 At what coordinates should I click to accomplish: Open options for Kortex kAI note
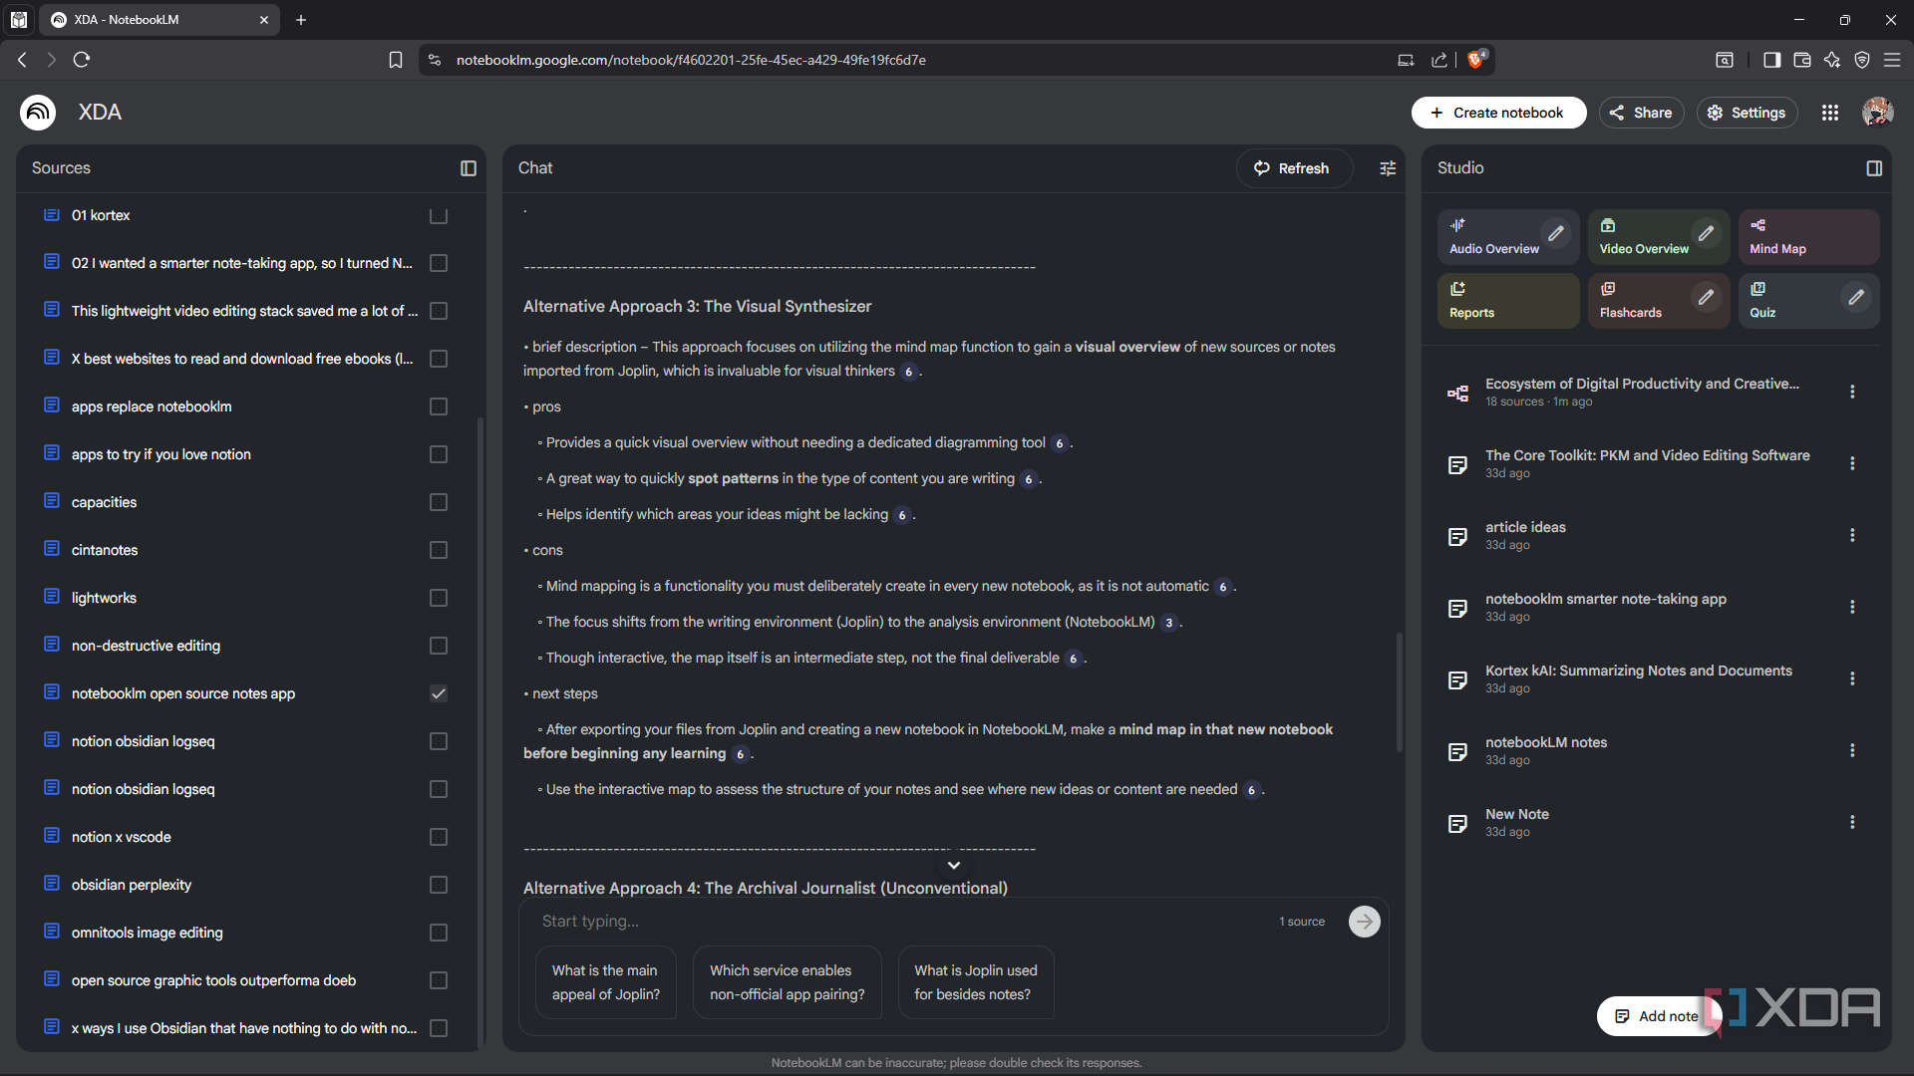1852,678
